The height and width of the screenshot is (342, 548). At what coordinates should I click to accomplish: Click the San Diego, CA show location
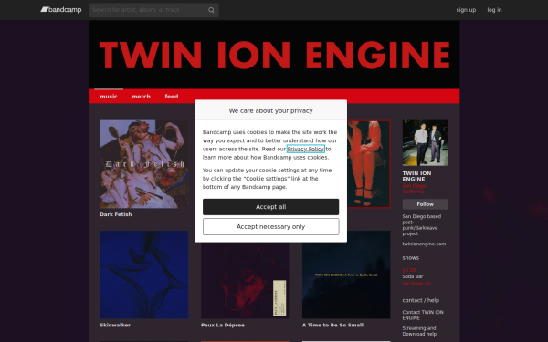tap(416, 283)
